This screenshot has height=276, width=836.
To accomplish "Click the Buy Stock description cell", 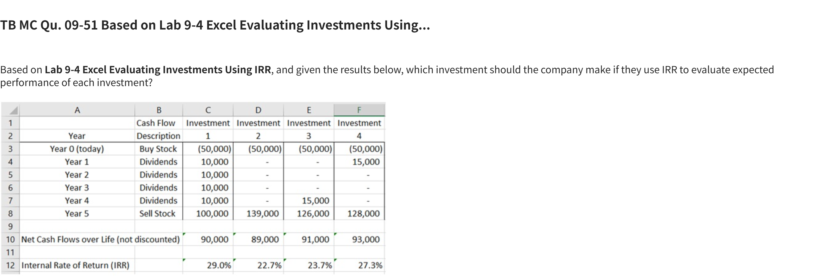I will 158,149.
